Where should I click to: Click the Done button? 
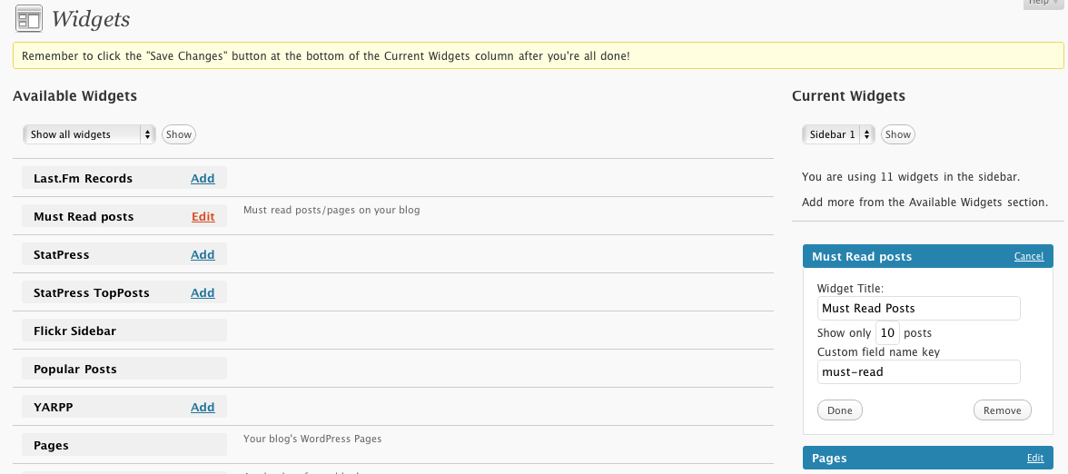pos(840,410)
